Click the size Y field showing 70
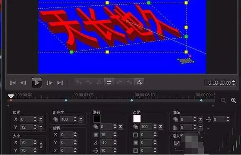Screen dimensions: 241x155 [26, 150]
